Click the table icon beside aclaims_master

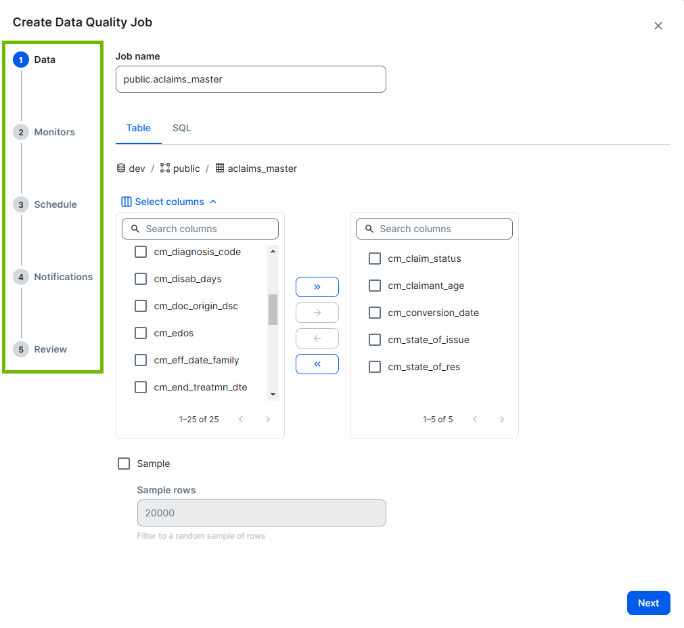(x=220, y=168)
